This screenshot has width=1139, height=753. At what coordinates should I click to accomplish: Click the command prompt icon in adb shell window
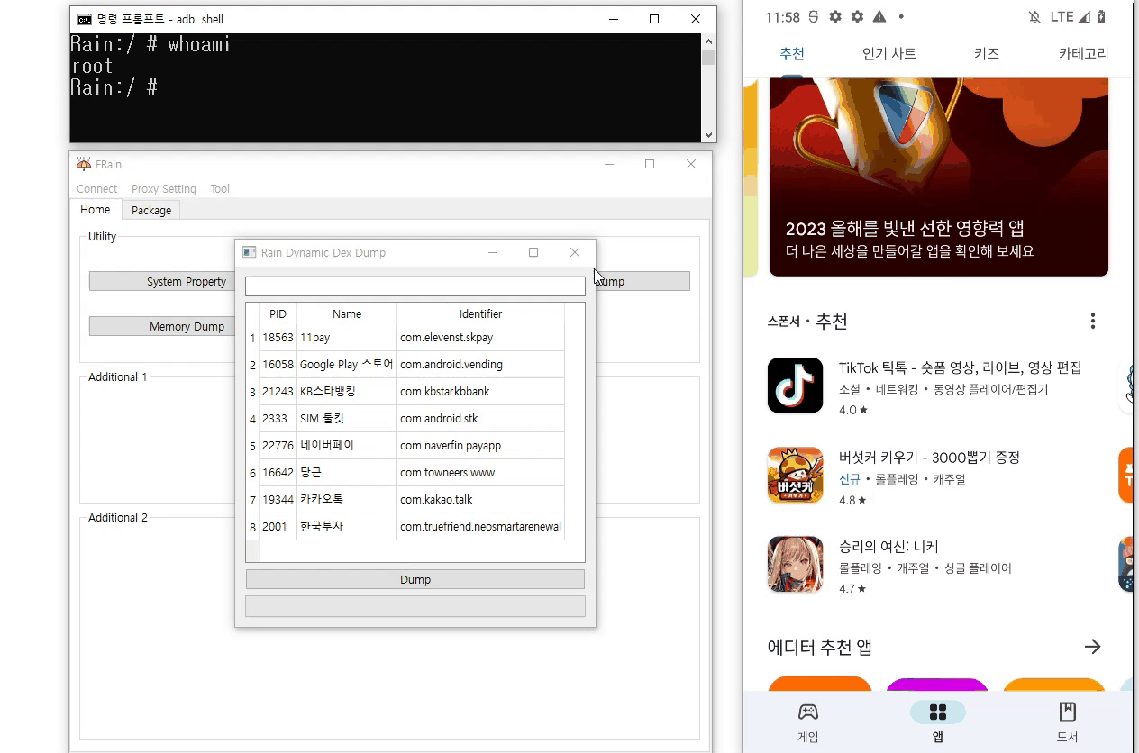[84, 19]
